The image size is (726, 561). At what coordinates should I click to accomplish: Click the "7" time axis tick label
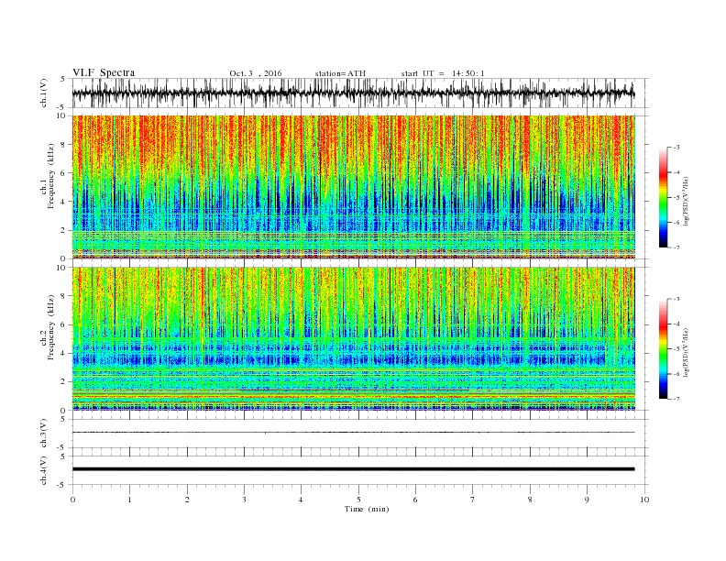pos(473,500)
